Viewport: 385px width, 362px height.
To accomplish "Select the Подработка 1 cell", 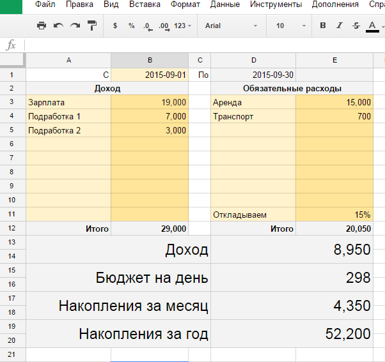I will [68, 116].
